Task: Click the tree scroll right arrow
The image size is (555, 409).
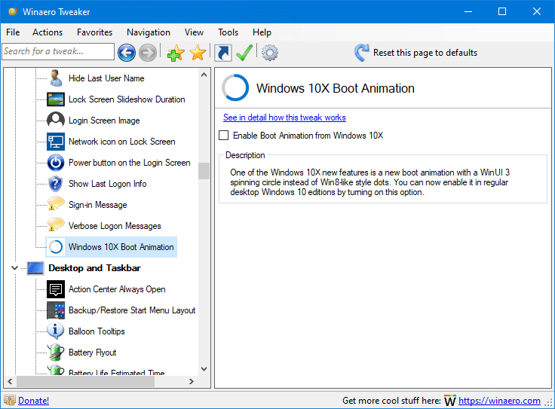Action: point(192,381)
